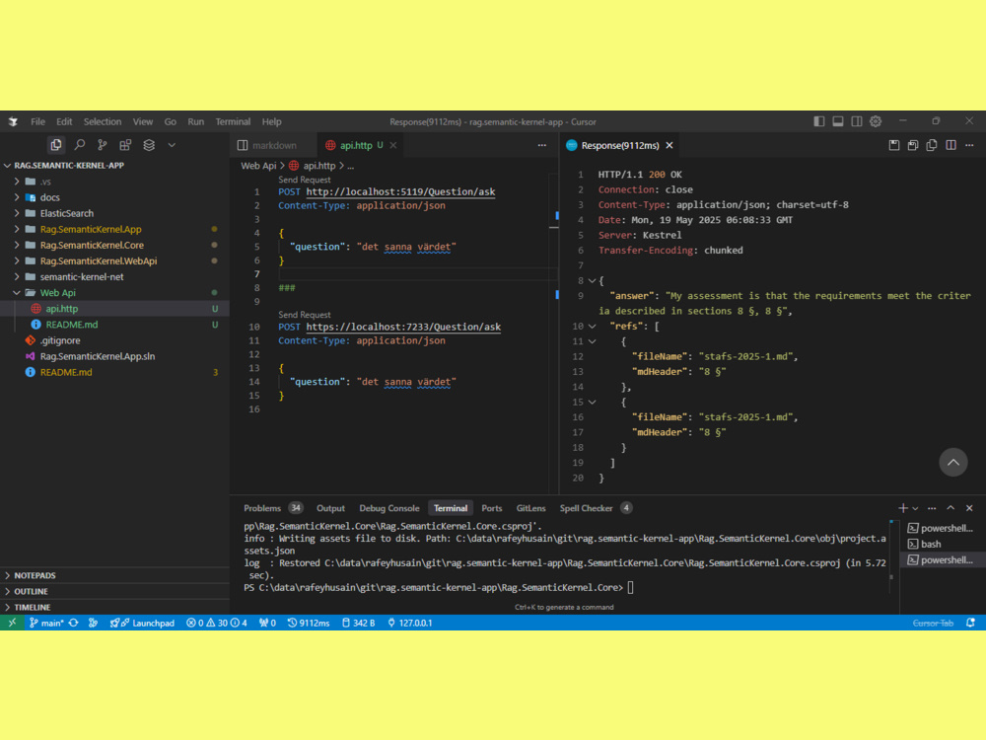
Task: Open the Selection menu
Action: [103, 121]
